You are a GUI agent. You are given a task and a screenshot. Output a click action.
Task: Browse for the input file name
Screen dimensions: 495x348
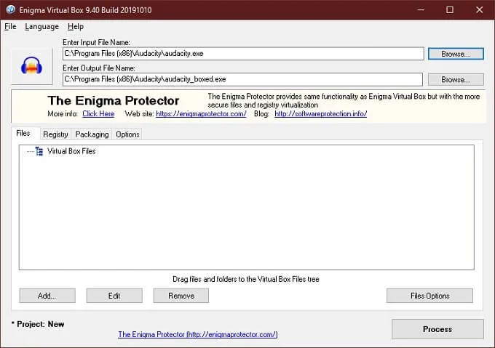[x=456, y=54]
